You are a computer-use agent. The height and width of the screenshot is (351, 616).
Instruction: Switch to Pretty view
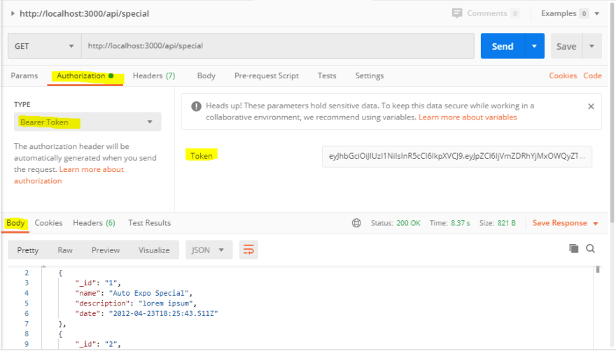[x=28, y=250]
